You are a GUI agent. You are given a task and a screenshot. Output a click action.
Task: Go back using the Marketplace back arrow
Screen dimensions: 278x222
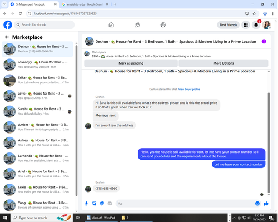point(7,37)
